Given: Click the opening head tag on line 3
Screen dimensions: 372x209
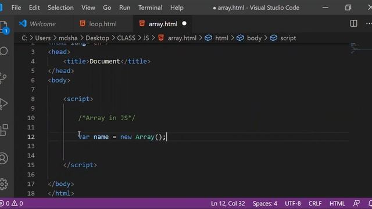Looking at the screenshot, I should (59, 52).
